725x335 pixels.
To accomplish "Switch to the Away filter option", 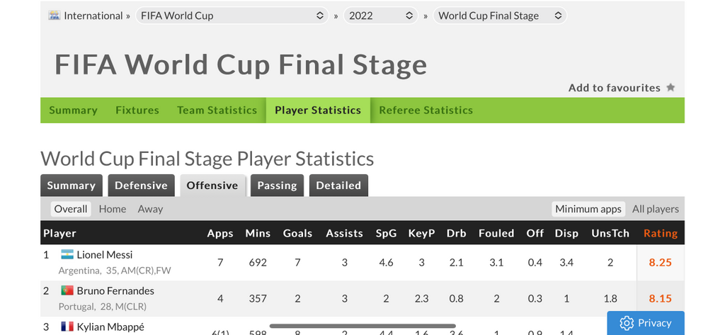I will (150, 209).
